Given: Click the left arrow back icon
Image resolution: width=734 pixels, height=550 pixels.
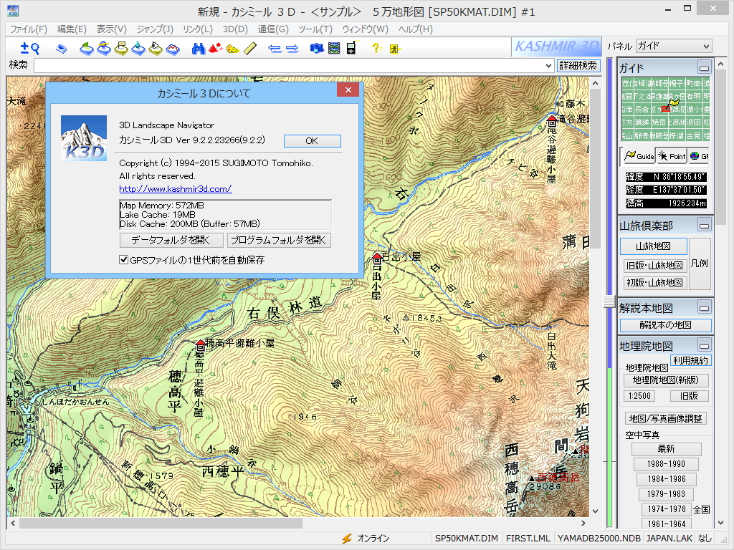Looking at the screenshot, I should click(x=274, y=48).
